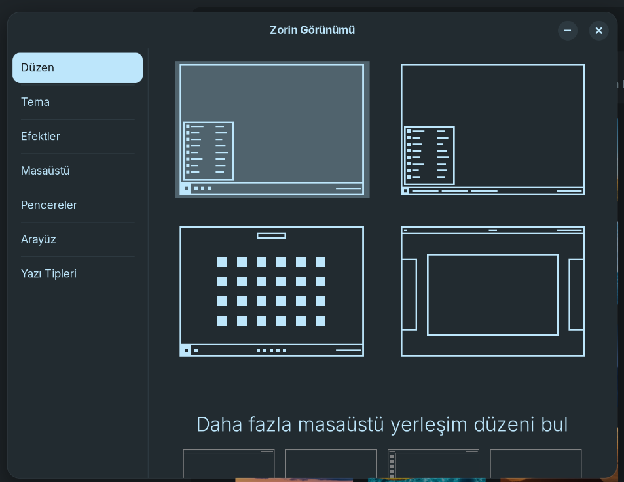This screenshot has width=624, height=482.
Task: Click 'Daha fazla masaüstü yerleşim düzeni bul' heading
Action: click(382, 424)
